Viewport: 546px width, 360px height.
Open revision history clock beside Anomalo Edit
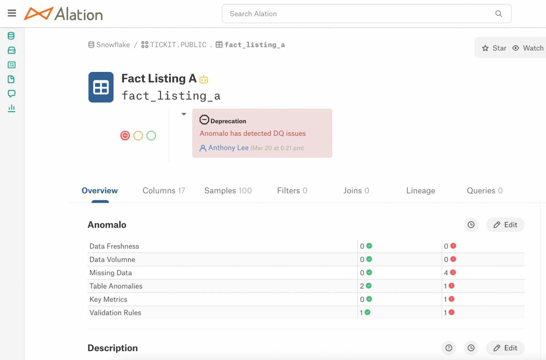471,225
